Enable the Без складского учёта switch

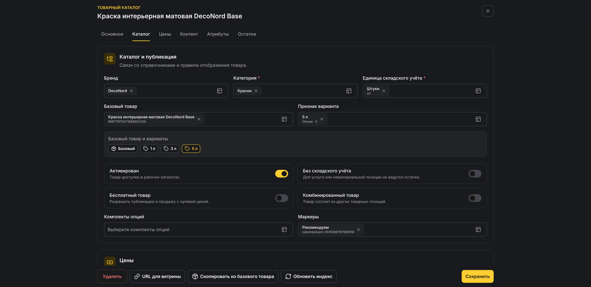click(475, 174)
